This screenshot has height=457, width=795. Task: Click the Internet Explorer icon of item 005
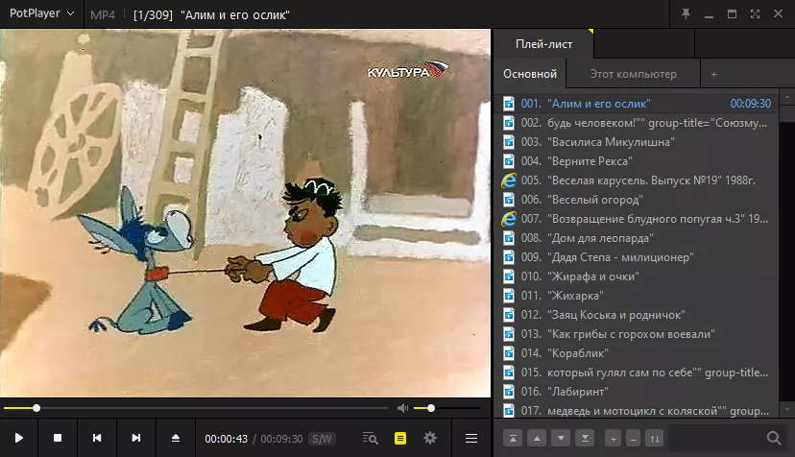pyautogui.click(x=509, y=180)
